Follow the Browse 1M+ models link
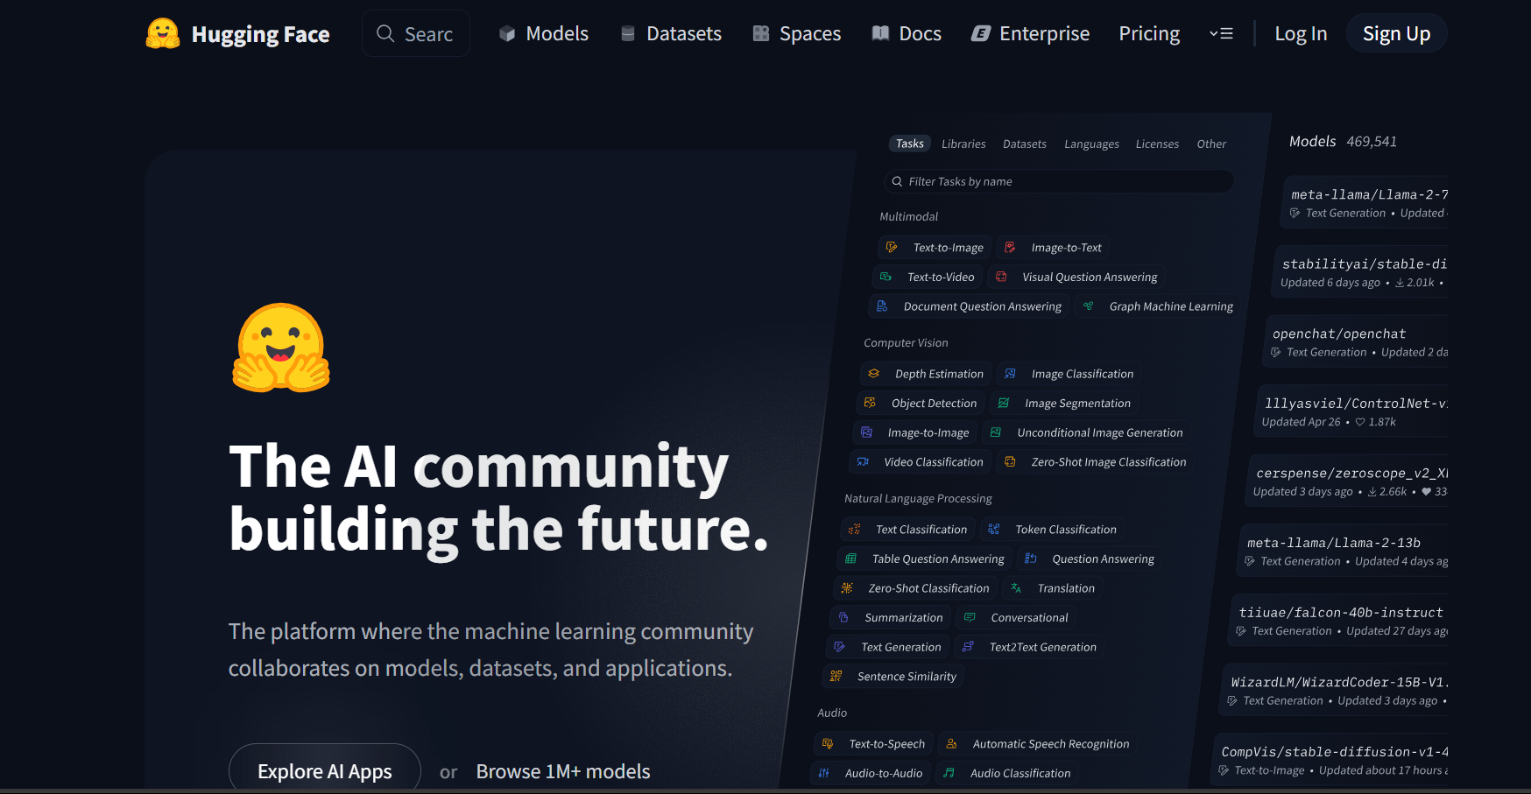This screenshot has width=1531, height=794. point(563,771)
